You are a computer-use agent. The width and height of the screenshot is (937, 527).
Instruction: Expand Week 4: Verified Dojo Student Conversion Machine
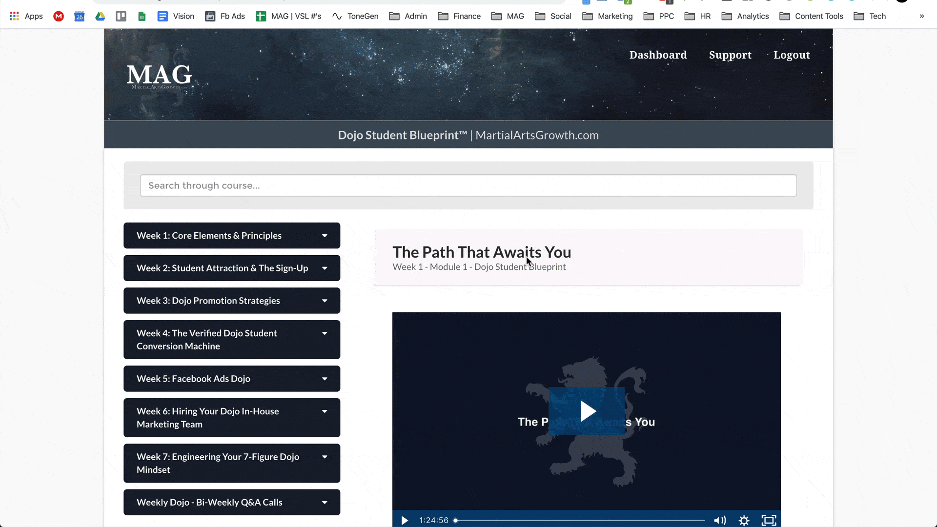232,340
